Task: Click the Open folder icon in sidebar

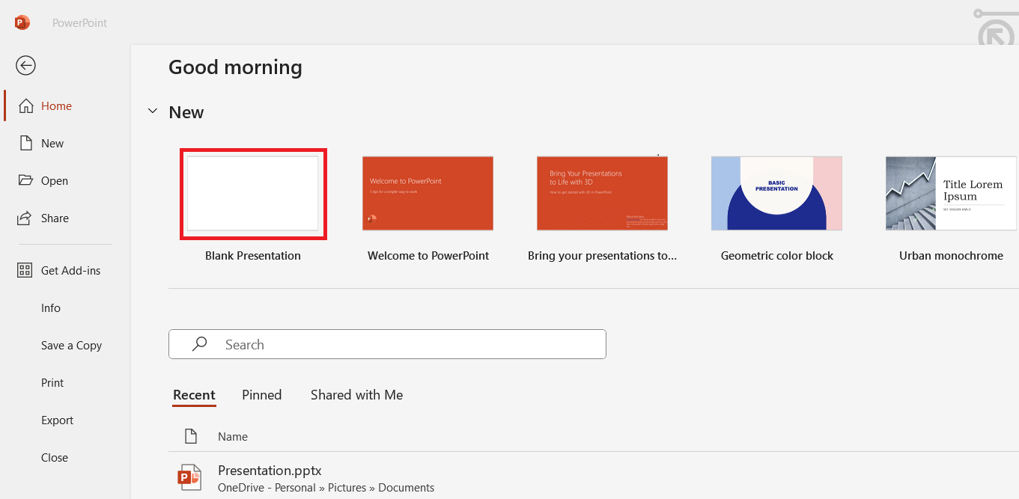Action: (x=26, y=180)
